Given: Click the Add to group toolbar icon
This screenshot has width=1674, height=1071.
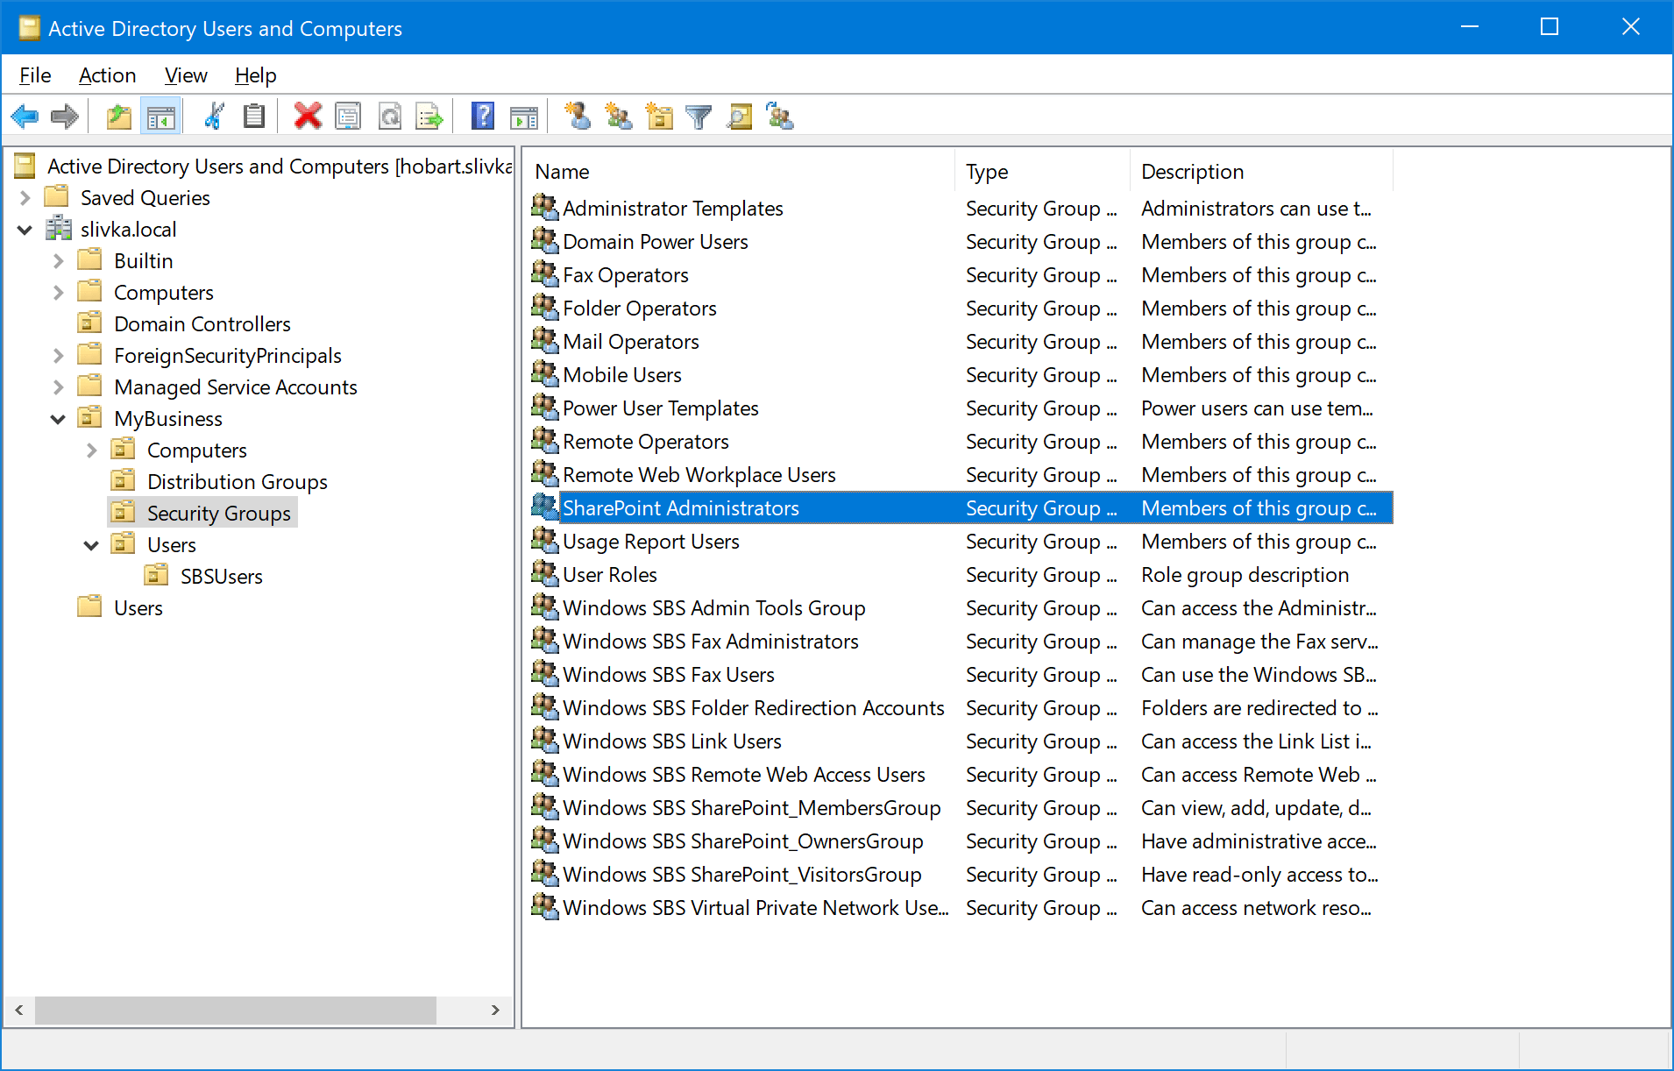Looking at the screenshot, I should [x=780, y=116].
